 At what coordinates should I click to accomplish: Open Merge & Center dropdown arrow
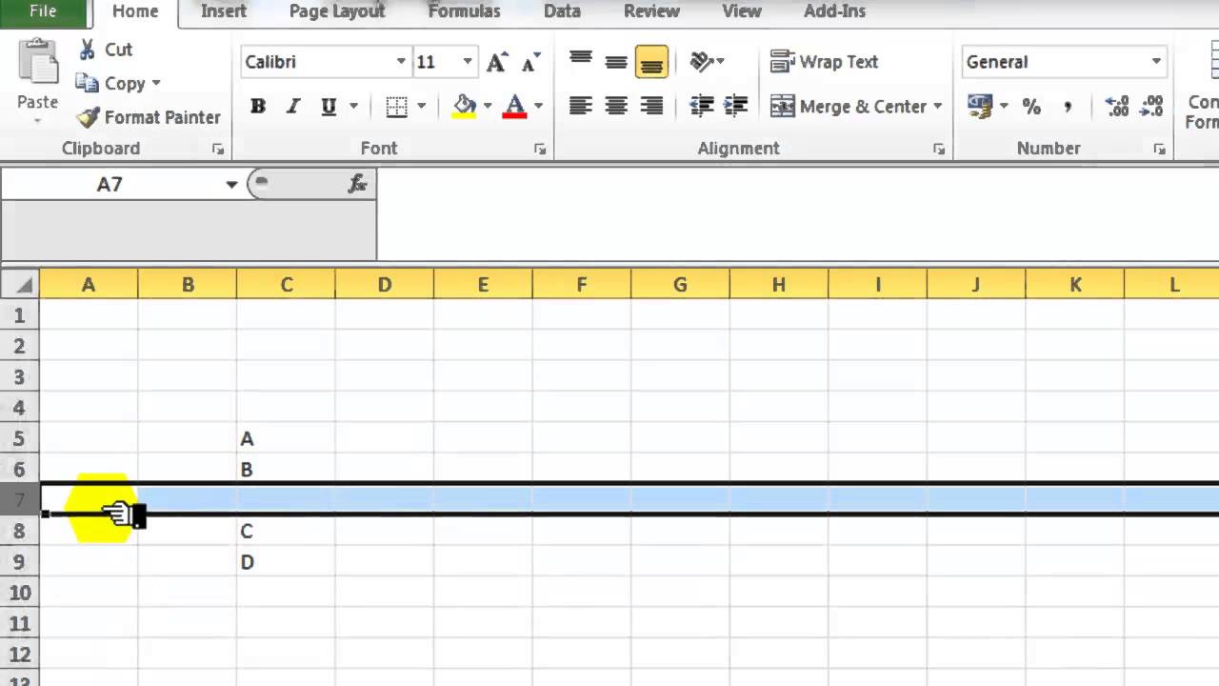[x=937, y=107]
